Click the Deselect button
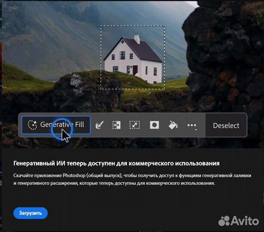Viewport: 264px width, 232px height. [x=226, y=125]
